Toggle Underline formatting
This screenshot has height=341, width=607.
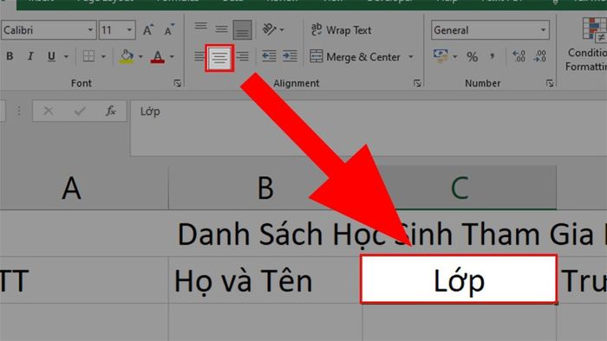[51, 56]
